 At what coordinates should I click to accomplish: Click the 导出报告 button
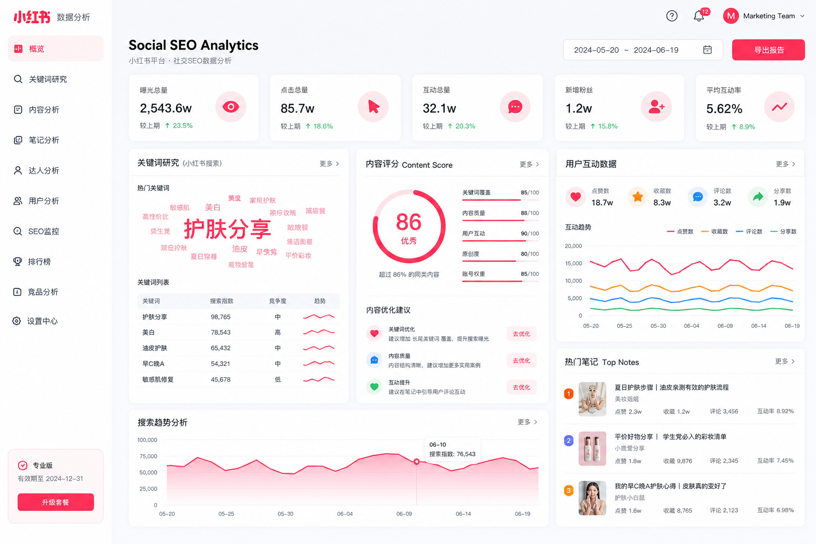click(768, 50)
